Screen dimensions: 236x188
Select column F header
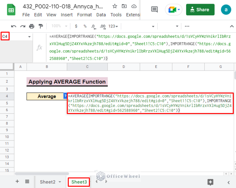coord(188,67)
